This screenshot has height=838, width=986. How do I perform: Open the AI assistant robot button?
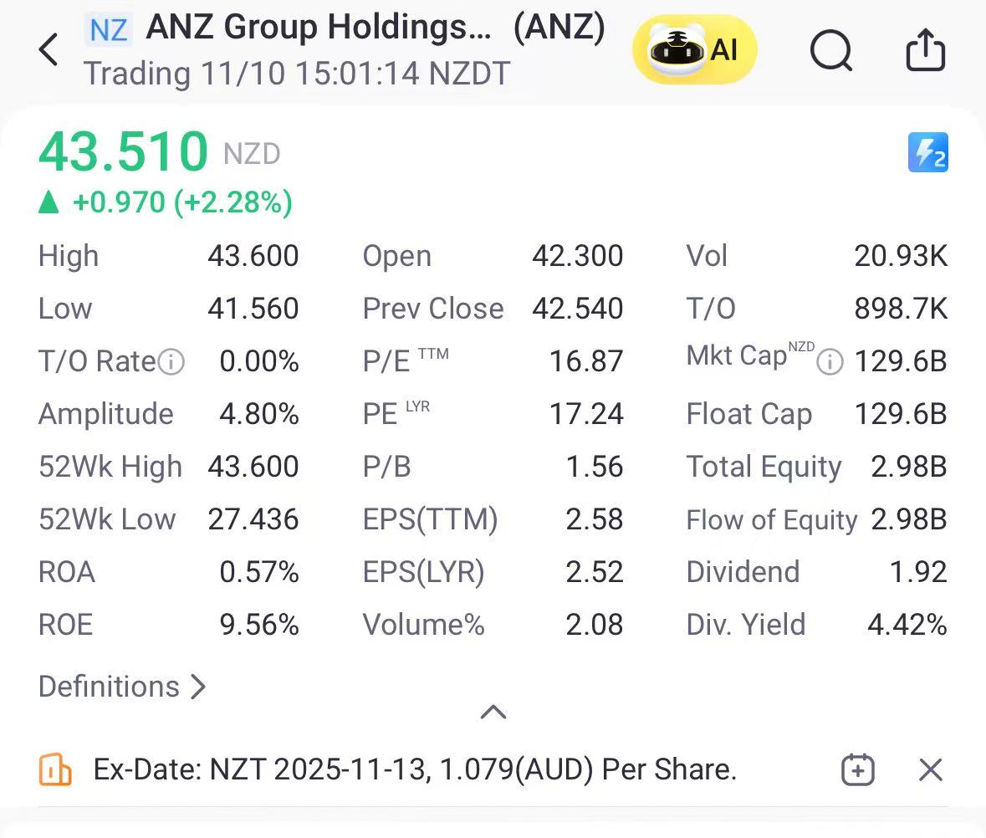[x=694, y=49]
